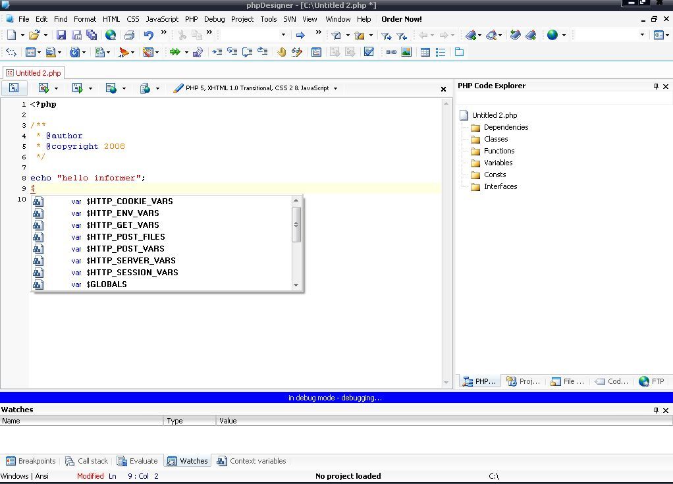Expand the toolbar overflow chevron after Undo
The height and width of the screenshot is (484, 673).
[163, 32]
